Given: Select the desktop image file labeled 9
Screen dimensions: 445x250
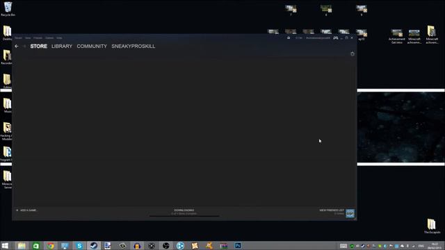Looking at the screenshot, I should point(362,10).
